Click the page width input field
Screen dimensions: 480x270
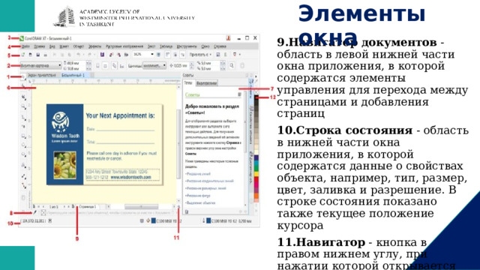[74, 63]
